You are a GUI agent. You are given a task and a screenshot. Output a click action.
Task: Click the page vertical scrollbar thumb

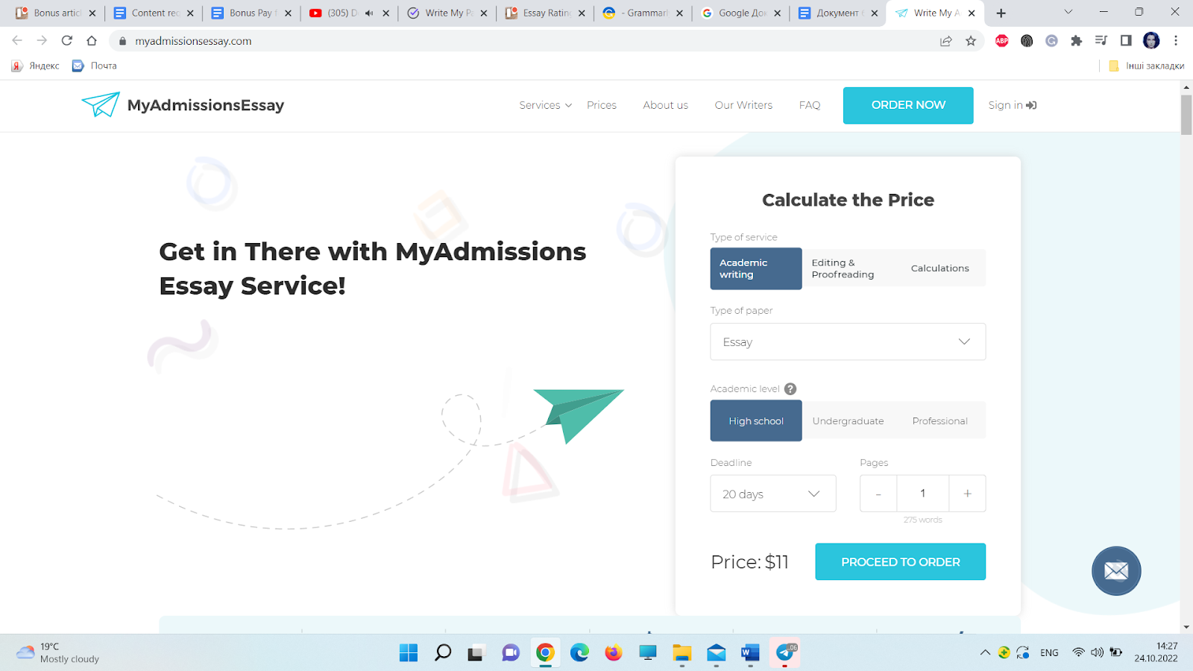(x=1186, y=115)
